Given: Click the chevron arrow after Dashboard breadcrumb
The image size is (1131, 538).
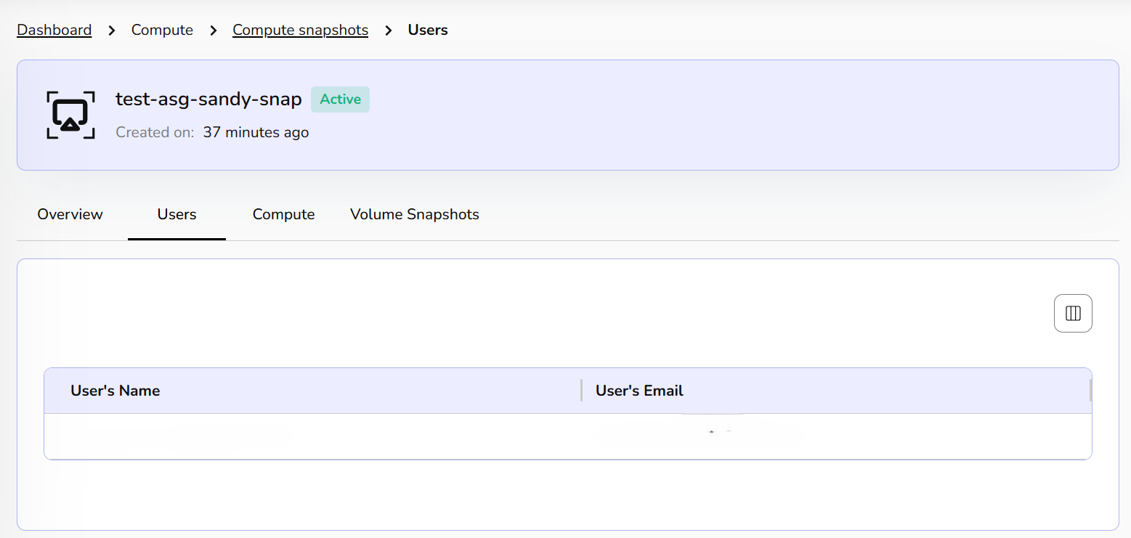Looking at the screenshot, I should [x=112, y=30].
